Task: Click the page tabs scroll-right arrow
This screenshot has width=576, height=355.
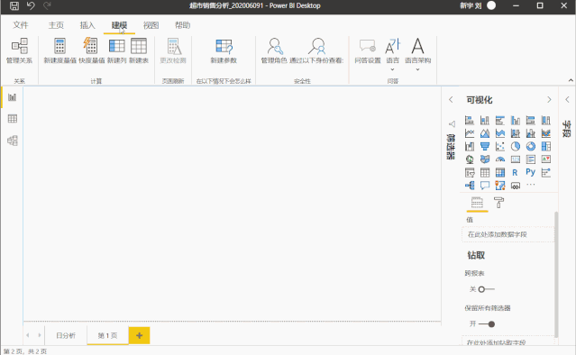Action: 40,335
